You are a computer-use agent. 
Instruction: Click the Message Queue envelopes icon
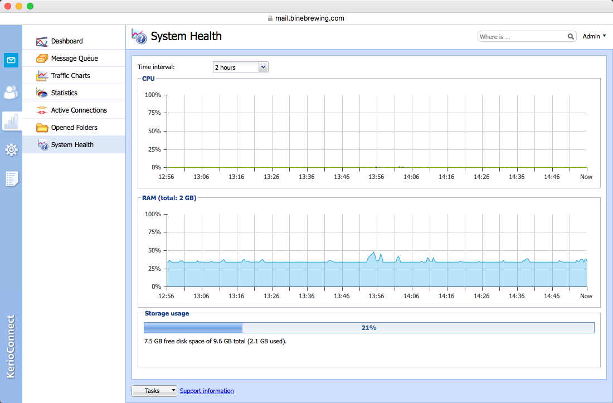coord(42,59)
